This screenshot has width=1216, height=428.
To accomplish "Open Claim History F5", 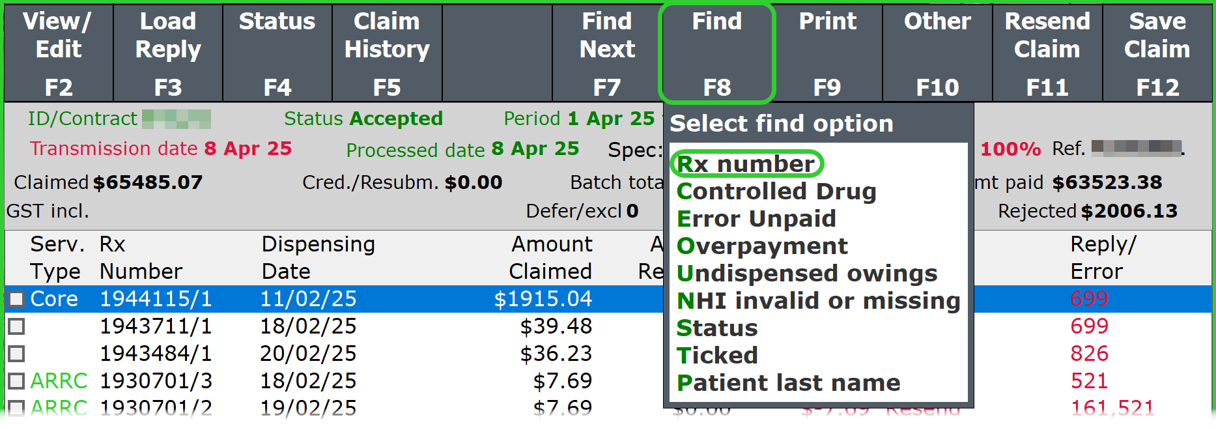I will pos(387,53).
